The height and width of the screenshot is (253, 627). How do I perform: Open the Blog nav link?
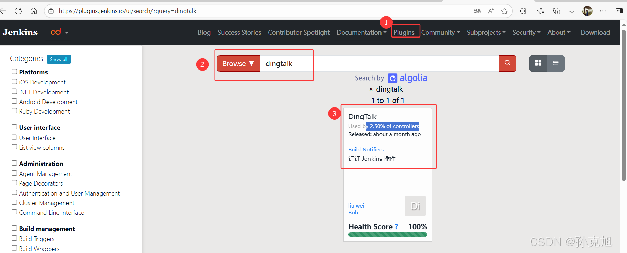point(204,32)
